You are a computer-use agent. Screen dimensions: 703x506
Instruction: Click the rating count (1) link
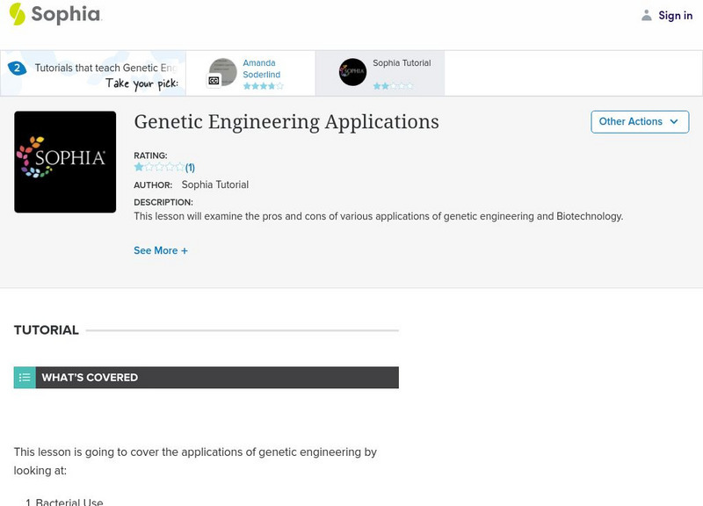pos(190,167)
